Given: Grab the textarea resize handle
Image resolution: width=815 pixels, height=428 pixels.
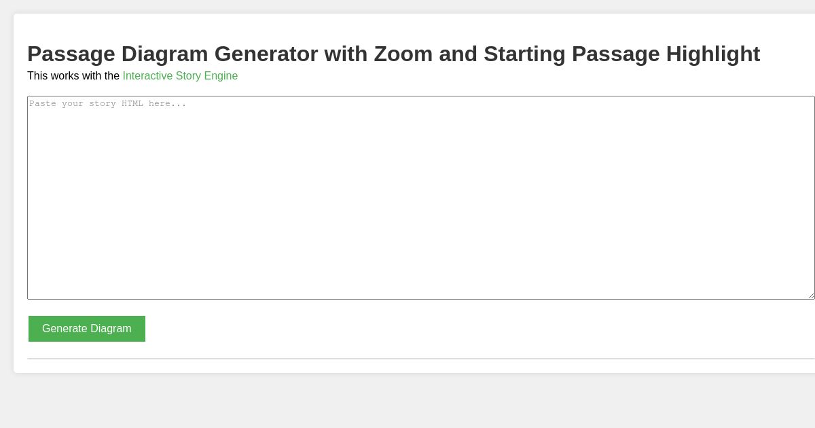Looking at the screenshot, I should pyautogui.click(x=811, y=296).
